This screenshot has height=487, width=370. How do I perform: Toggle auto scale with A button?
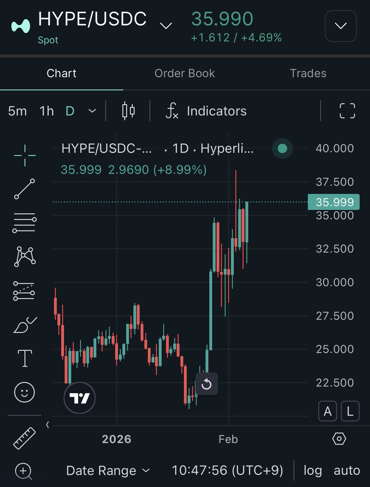[328, 412]
